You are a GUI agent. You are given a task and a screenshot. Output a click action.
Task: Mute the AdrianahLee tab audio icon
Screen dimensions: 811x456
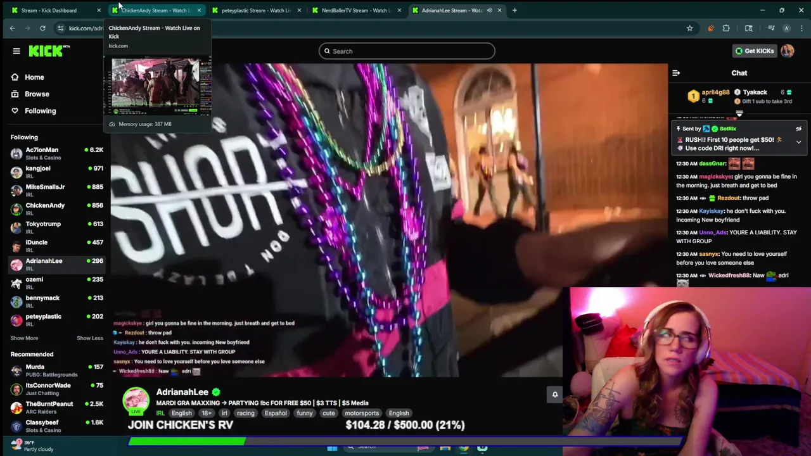click(x=489, y=10)
